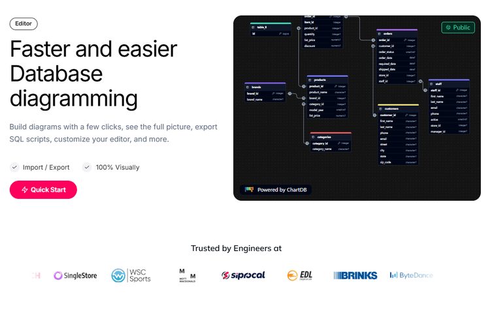Click the ChartDB logo icon in badge
The height and width of the screenshot is (315, 490).
coord(249,190)
